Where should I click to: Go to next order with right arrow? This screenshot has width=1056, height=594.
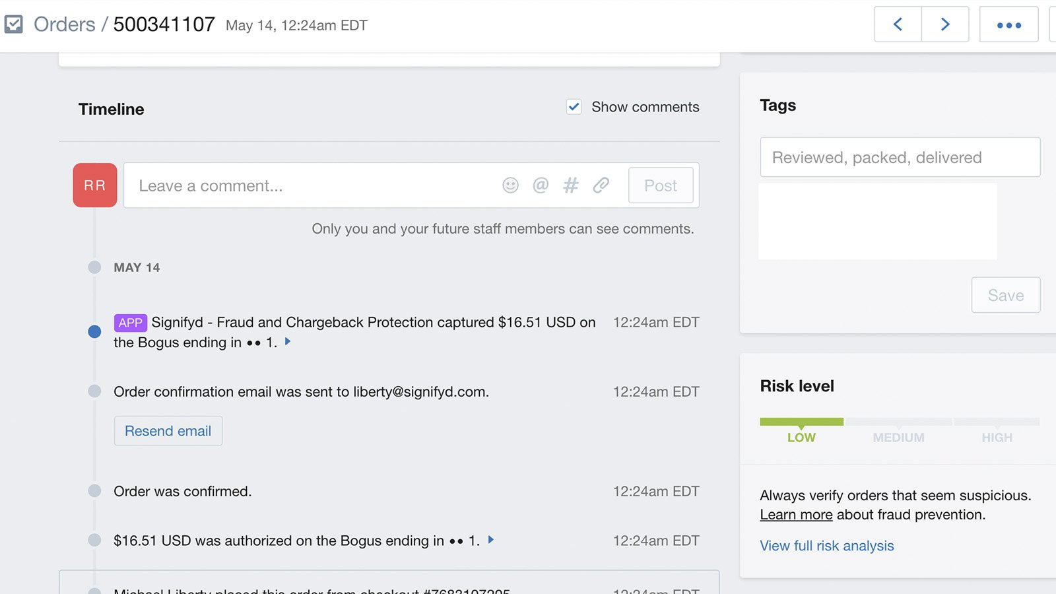click(945, 24)
